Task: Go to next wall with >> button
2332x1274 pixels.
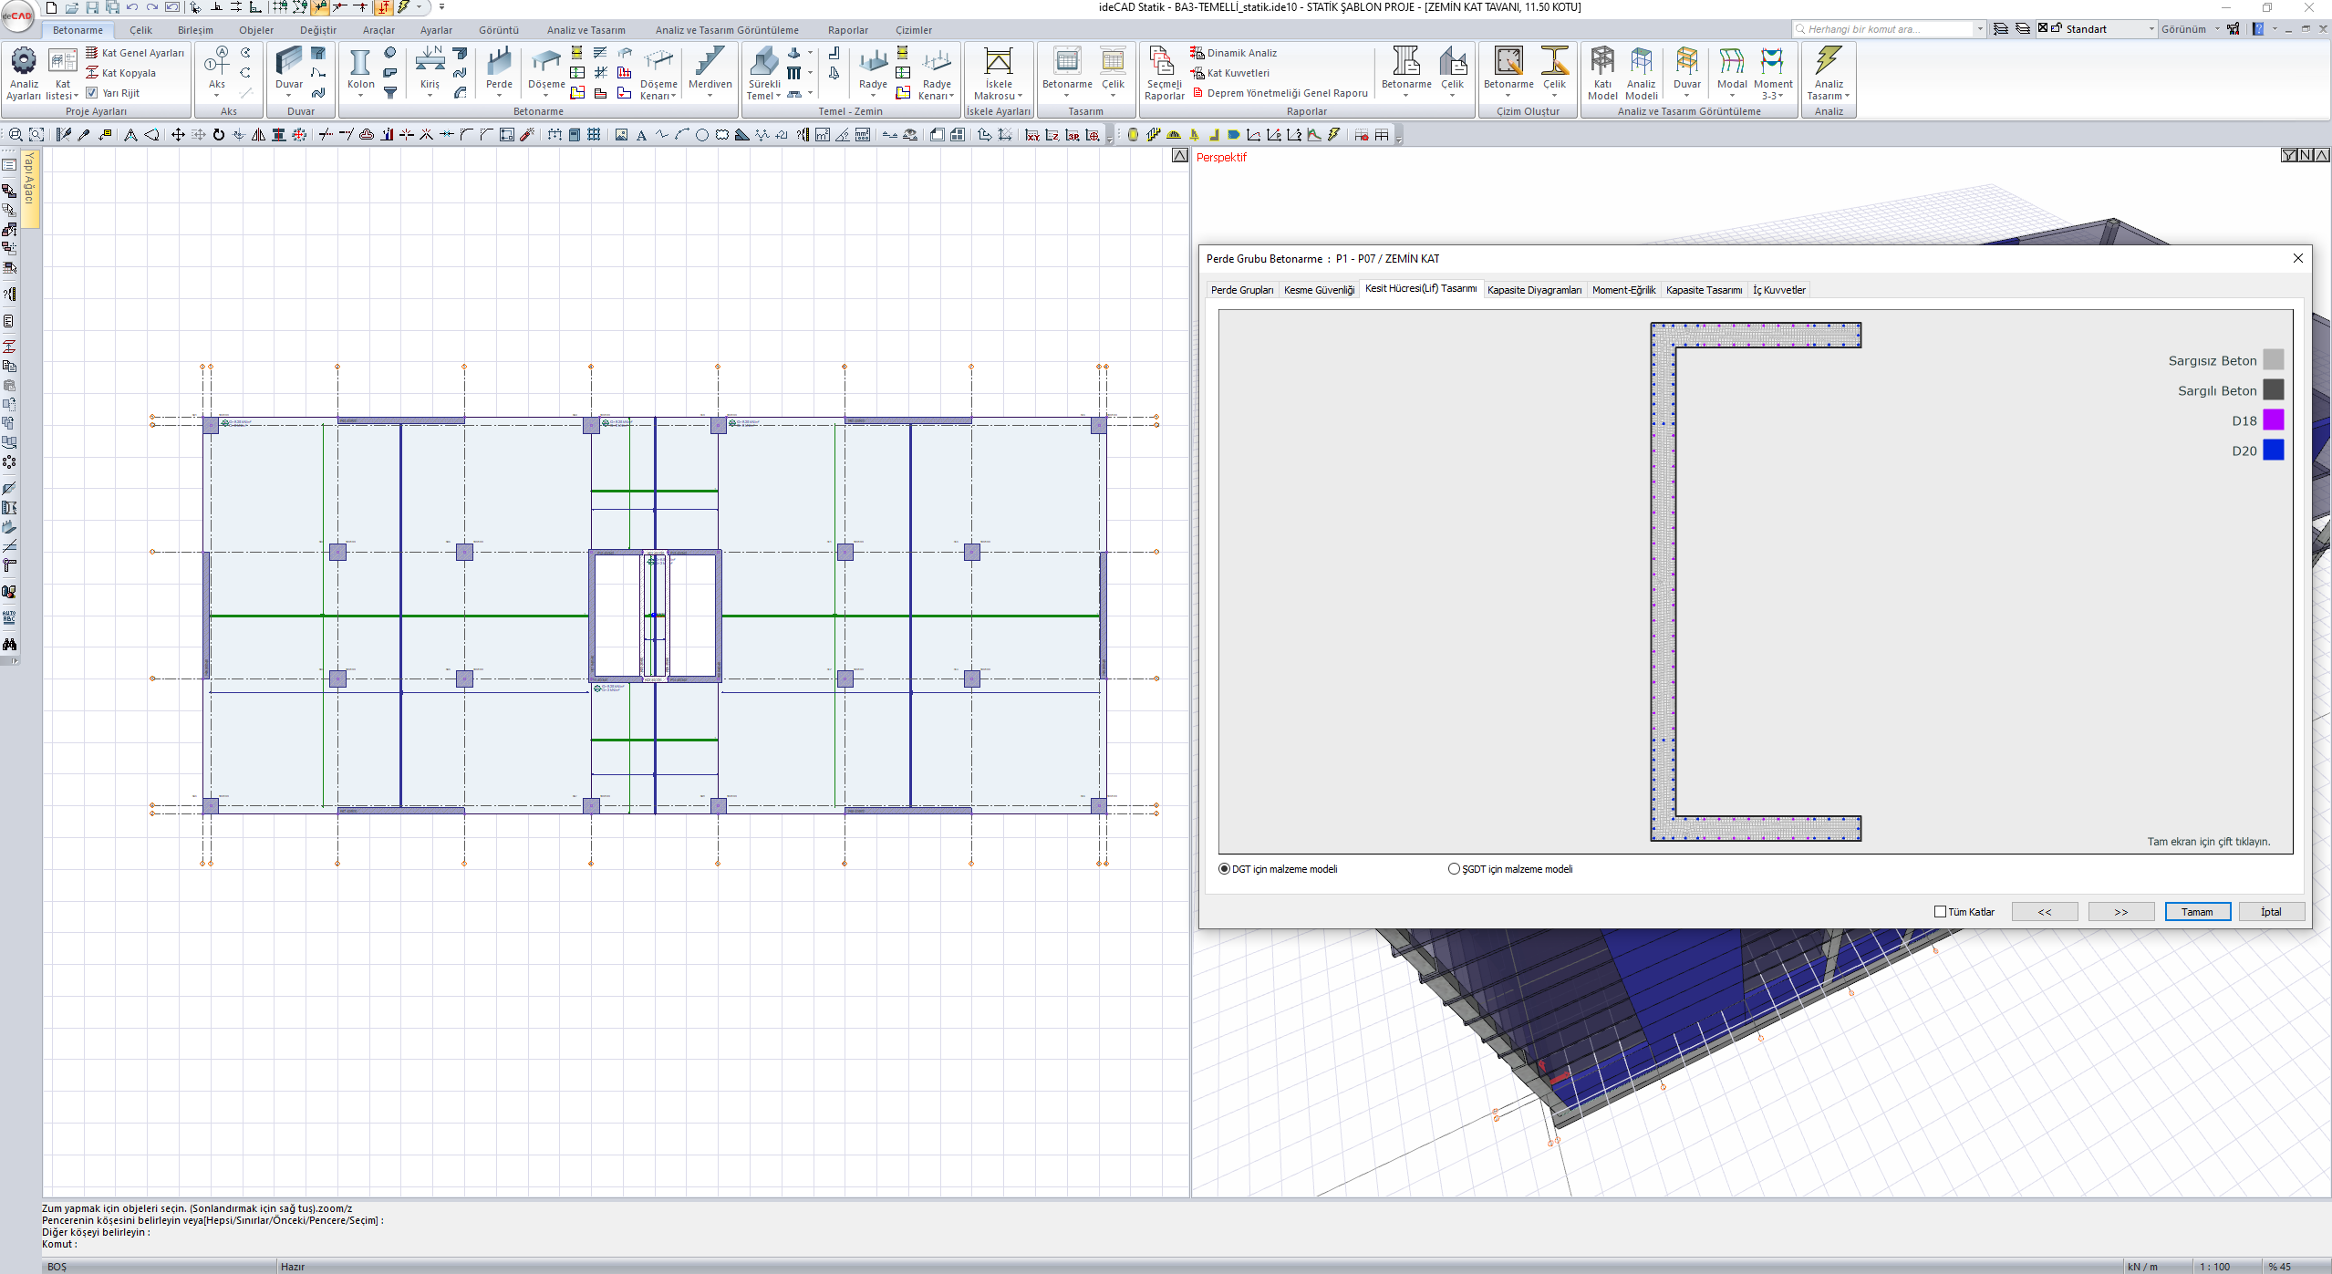Action: point(2120,912)
